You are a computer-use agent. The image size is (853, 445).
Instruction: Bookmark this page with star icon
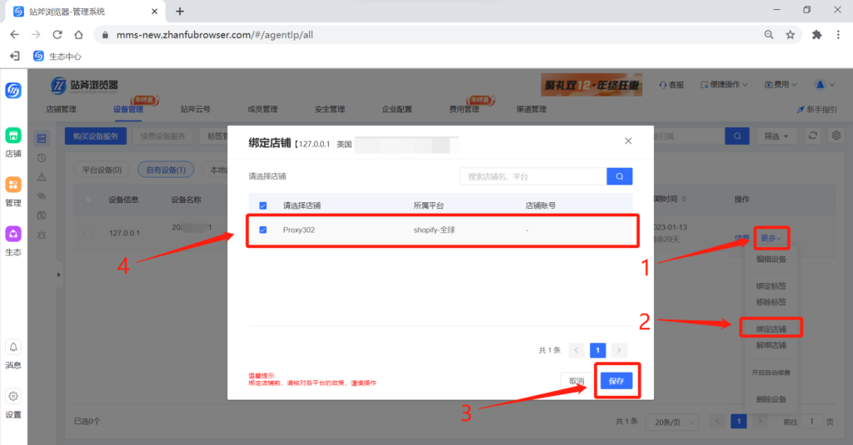[x=791, y=35]
